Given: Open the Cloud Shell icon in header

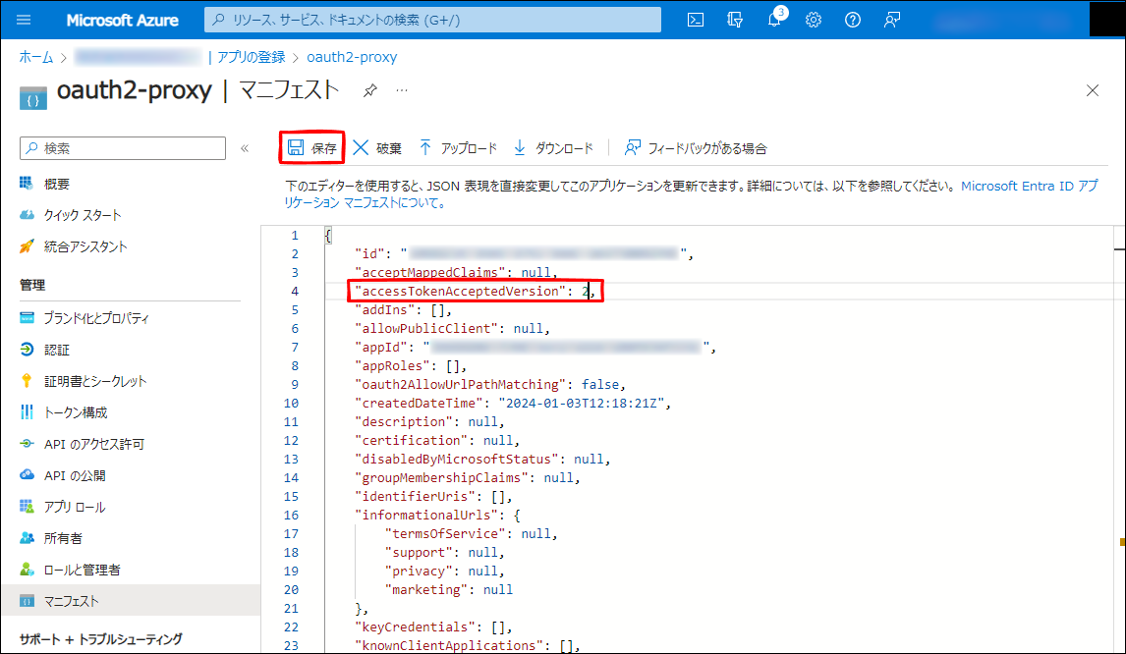Looking at the screenshot, I should [x=696, y=20].
